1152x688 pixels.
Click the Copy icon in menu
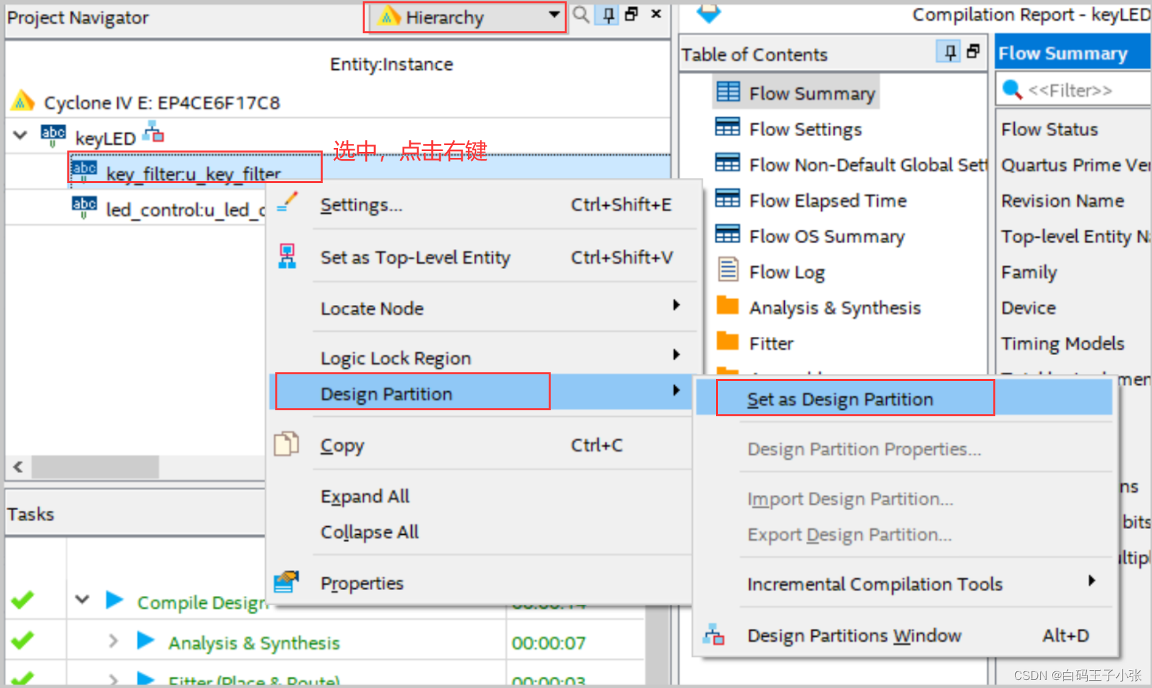pyautogui.click(x=287, y=444)
